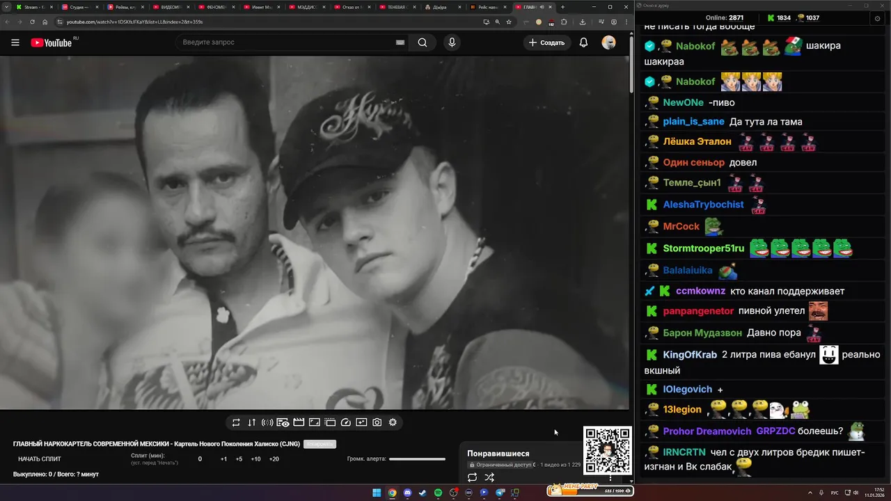Click the loop icon in player toolbar
The height and width of the screenshot is (501, 891).
pyautogui.click(x=236, y=422)
